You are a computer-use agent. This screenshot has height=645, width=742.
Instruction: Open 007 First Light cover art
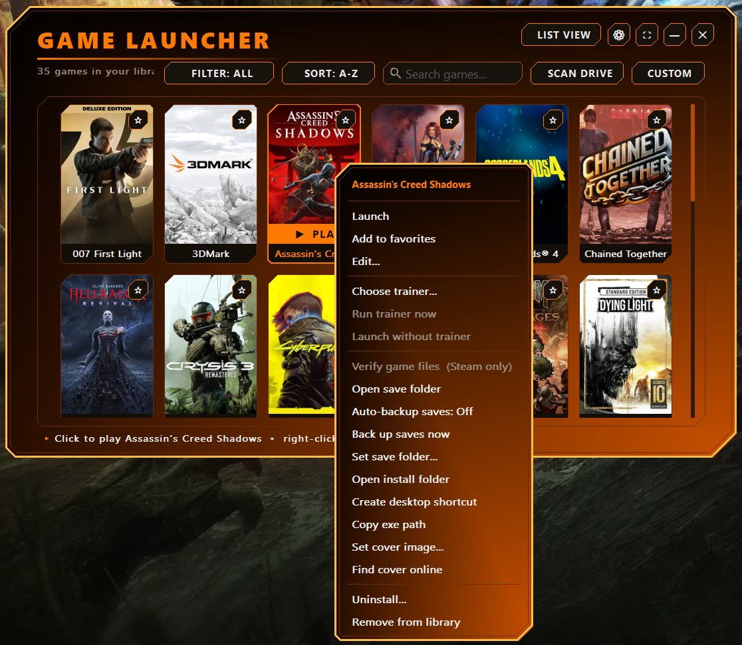coord(107,174)
